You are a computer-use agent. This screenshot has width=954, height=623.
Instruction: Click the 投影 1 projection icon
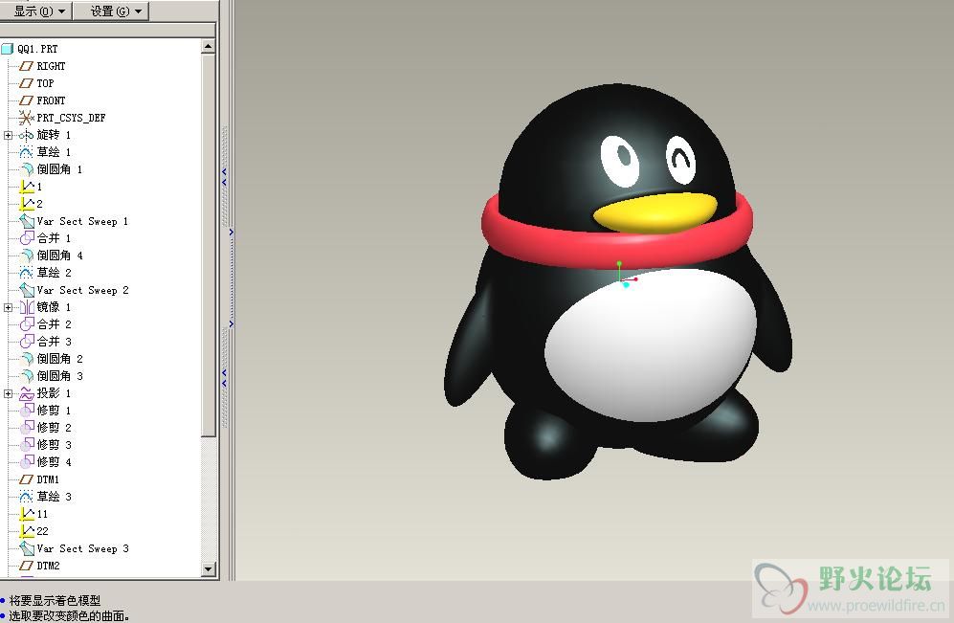26,393
